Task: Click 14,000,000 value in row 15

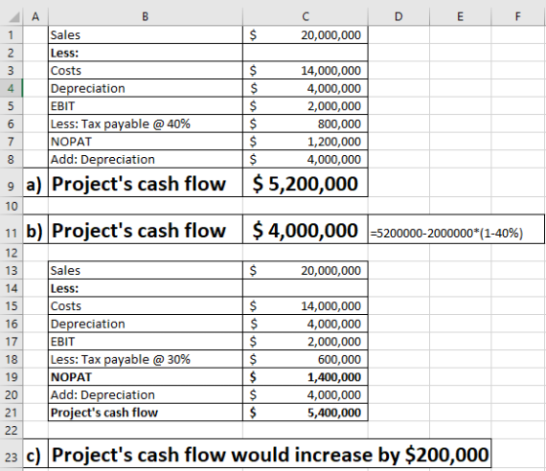Action: [305, 306]
